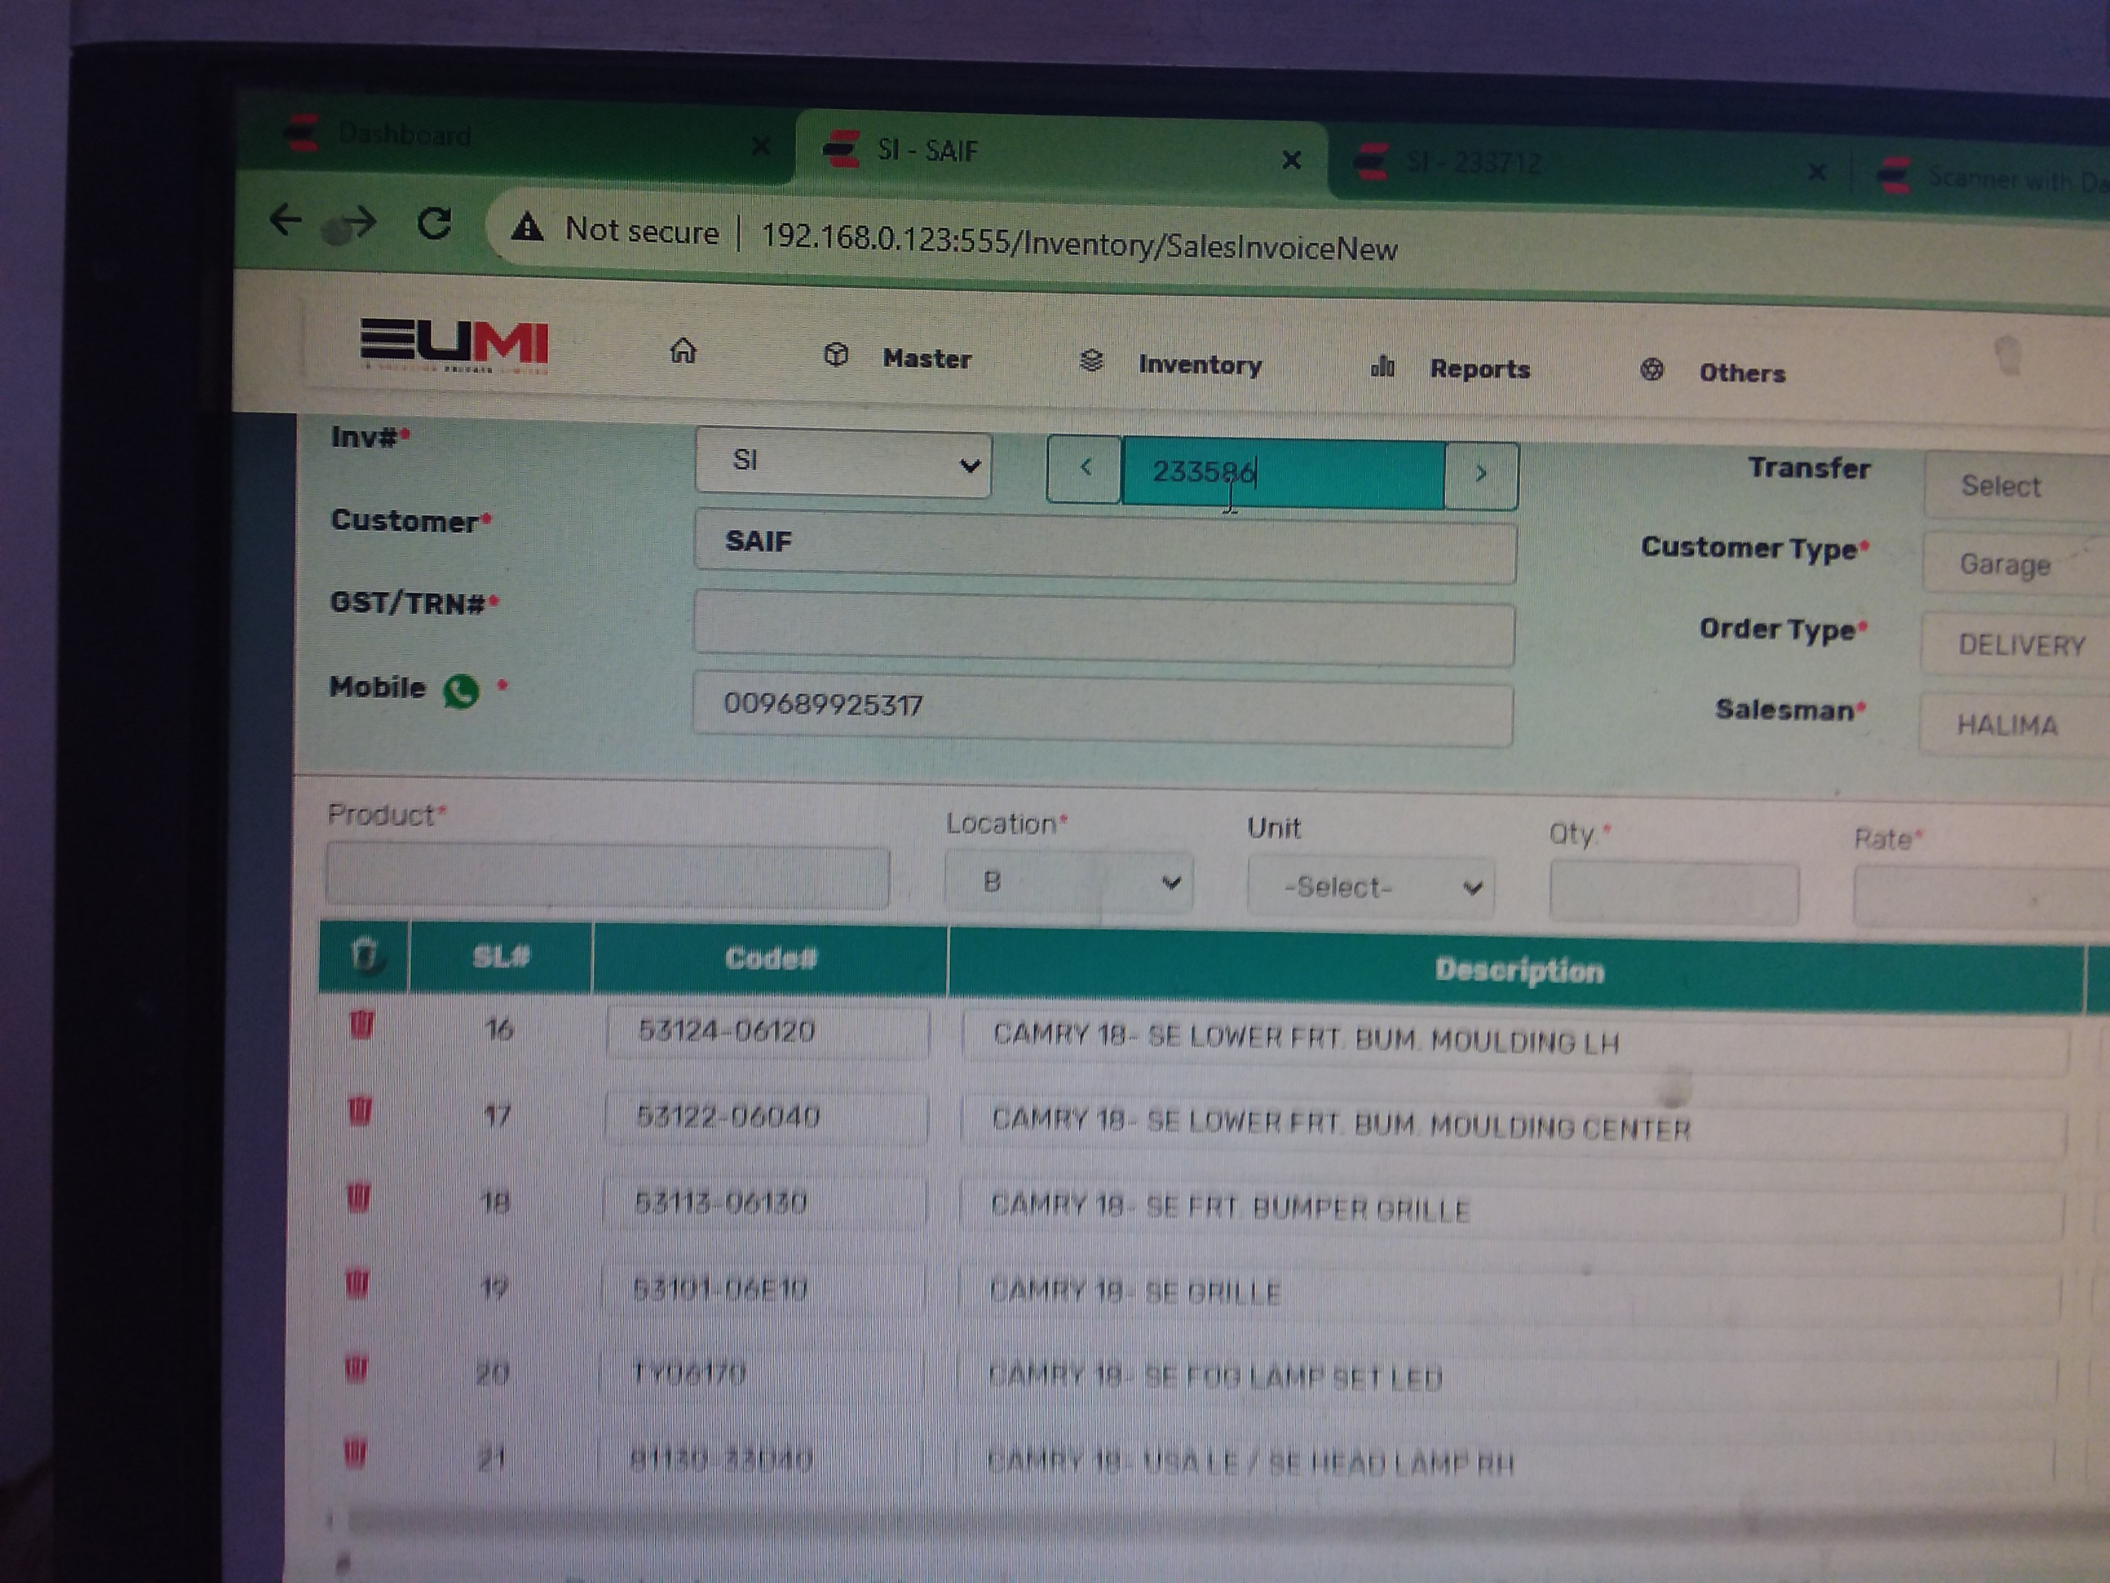Click the Code# column header
Screen dimensions: 2110x1583
point(771,959)
